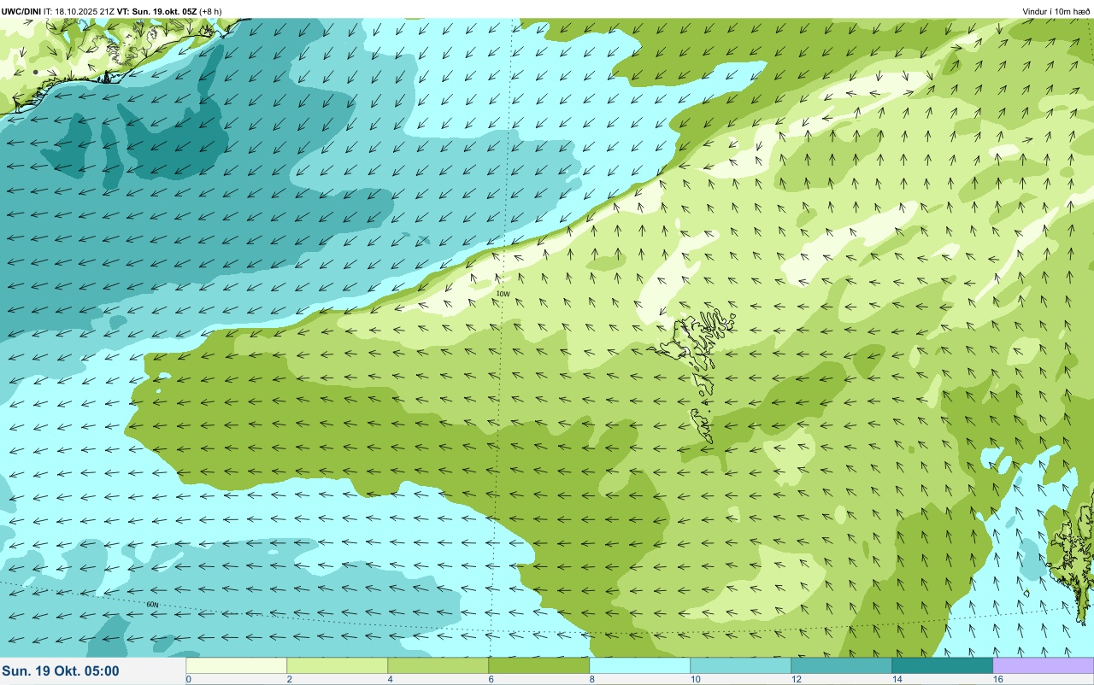Click the purple above-16 legend swatch
This screenshot has width=1094, height=685.
click(1043, 665)
